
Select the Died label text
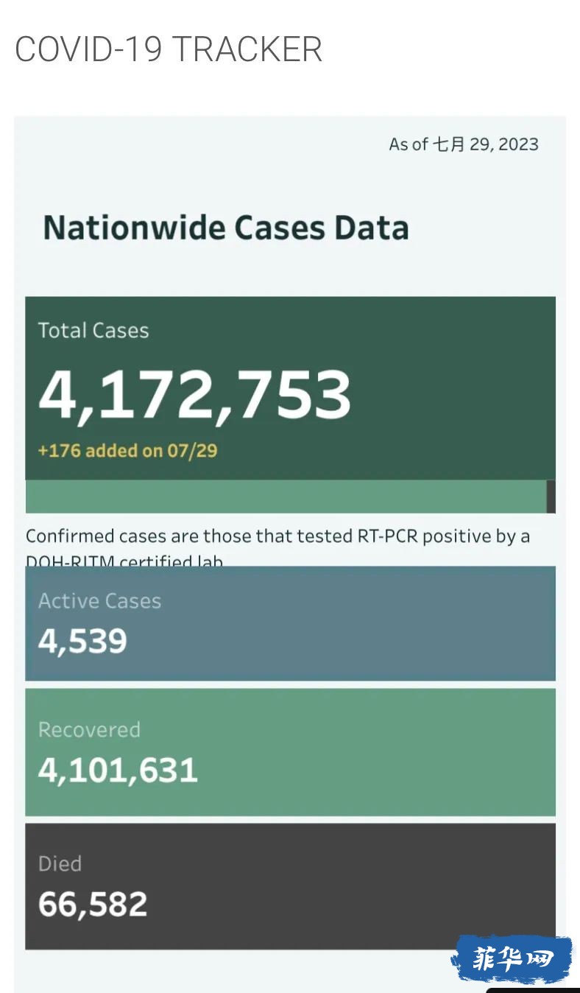(x=60, y=863)
